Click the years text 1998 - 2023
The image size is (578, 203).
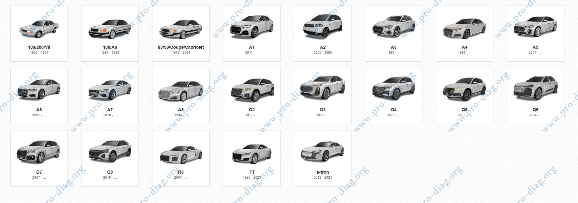pos(252,177)
